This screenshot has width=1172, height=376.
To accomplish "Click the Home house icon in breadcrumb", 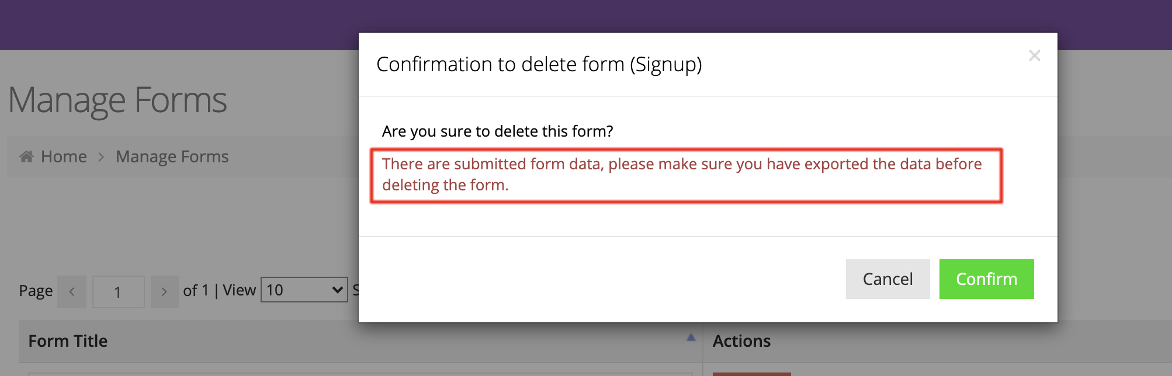I will pyautogui.click(x=26, y=156).
